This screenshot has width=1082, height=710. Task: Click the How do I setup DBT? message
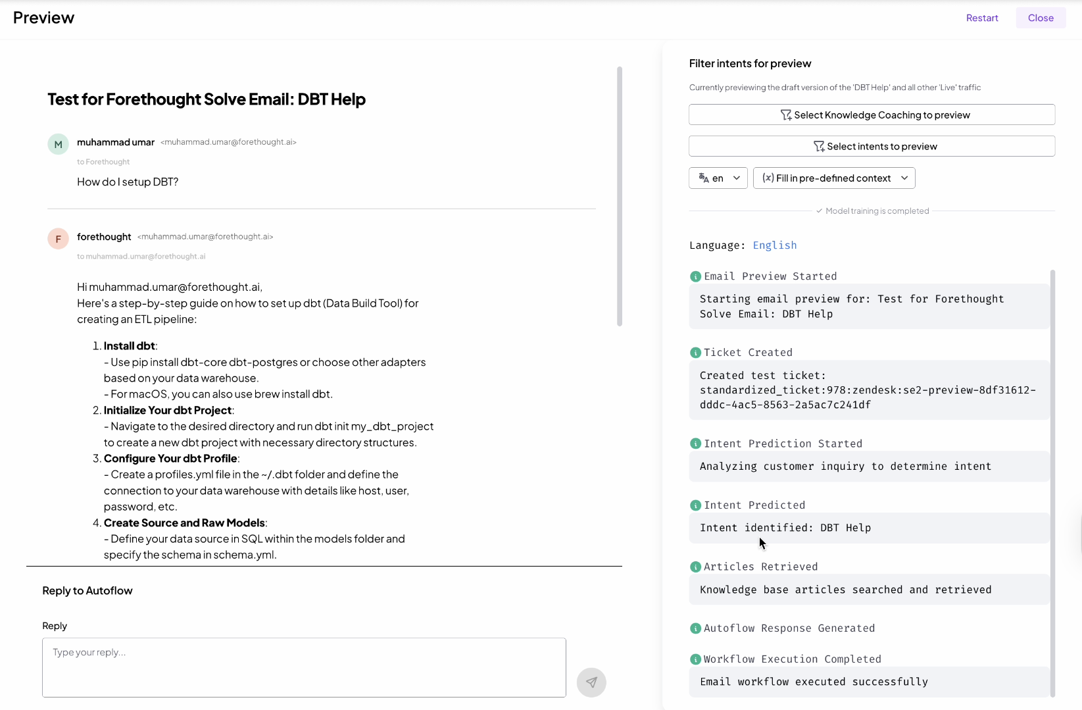coord(128,182)
